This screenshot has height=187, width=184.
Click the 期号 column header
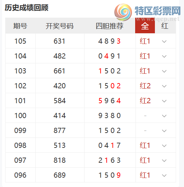20,26
